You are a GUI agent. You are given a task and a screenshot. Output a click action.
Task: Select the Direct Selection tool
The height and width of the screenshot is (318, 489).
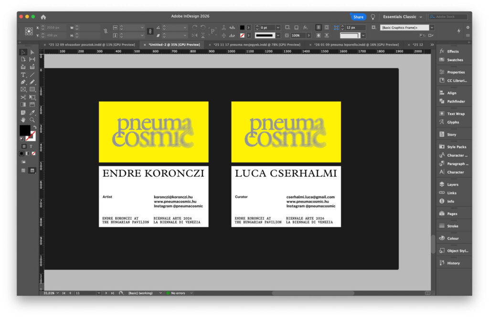(x=32, y=52)
